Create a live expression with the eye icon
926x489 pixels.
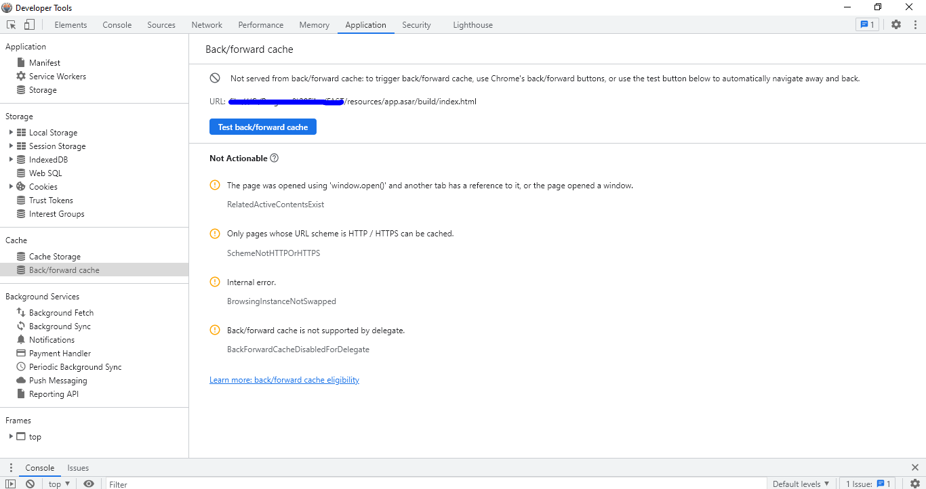click(x=89, y=484)
